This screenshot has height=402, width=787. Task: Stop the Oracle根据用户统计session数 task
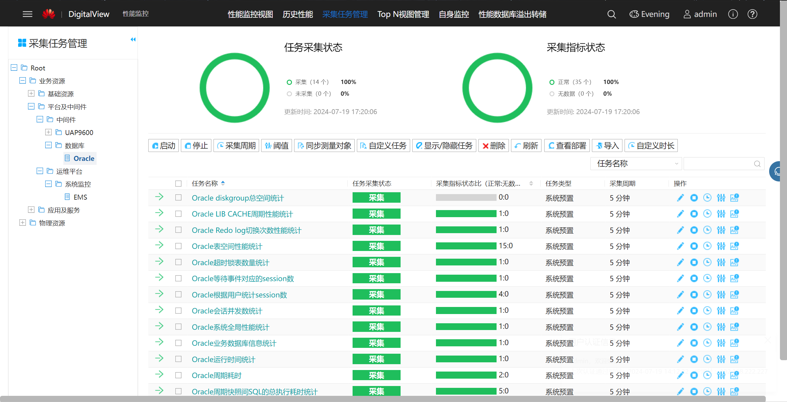point(694,295)
